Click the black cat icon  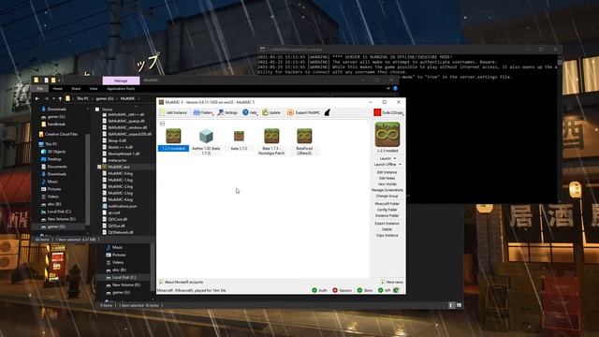pos(328,112)
